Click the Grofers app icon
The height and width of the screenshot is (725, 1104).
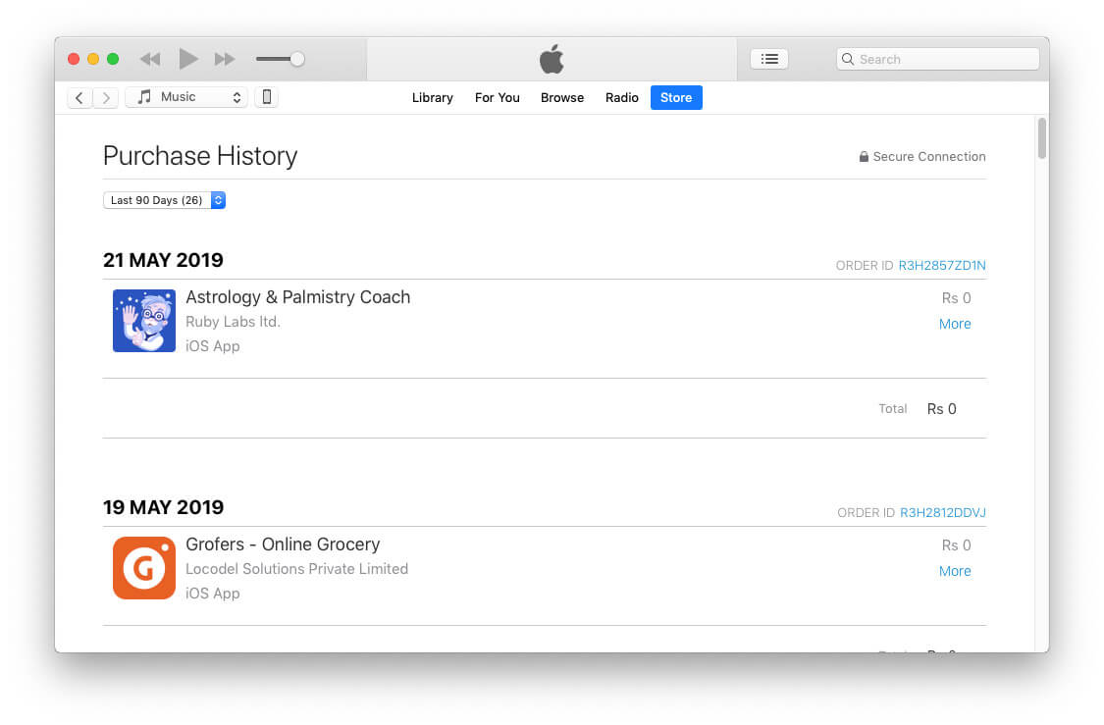coord(144,568)
